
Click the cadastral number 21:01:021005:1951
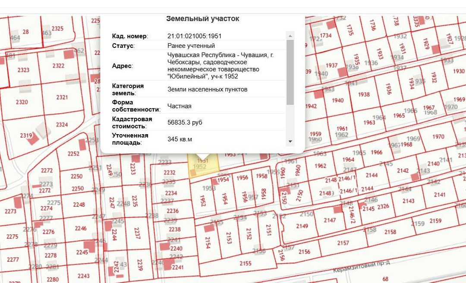(194, 36)
